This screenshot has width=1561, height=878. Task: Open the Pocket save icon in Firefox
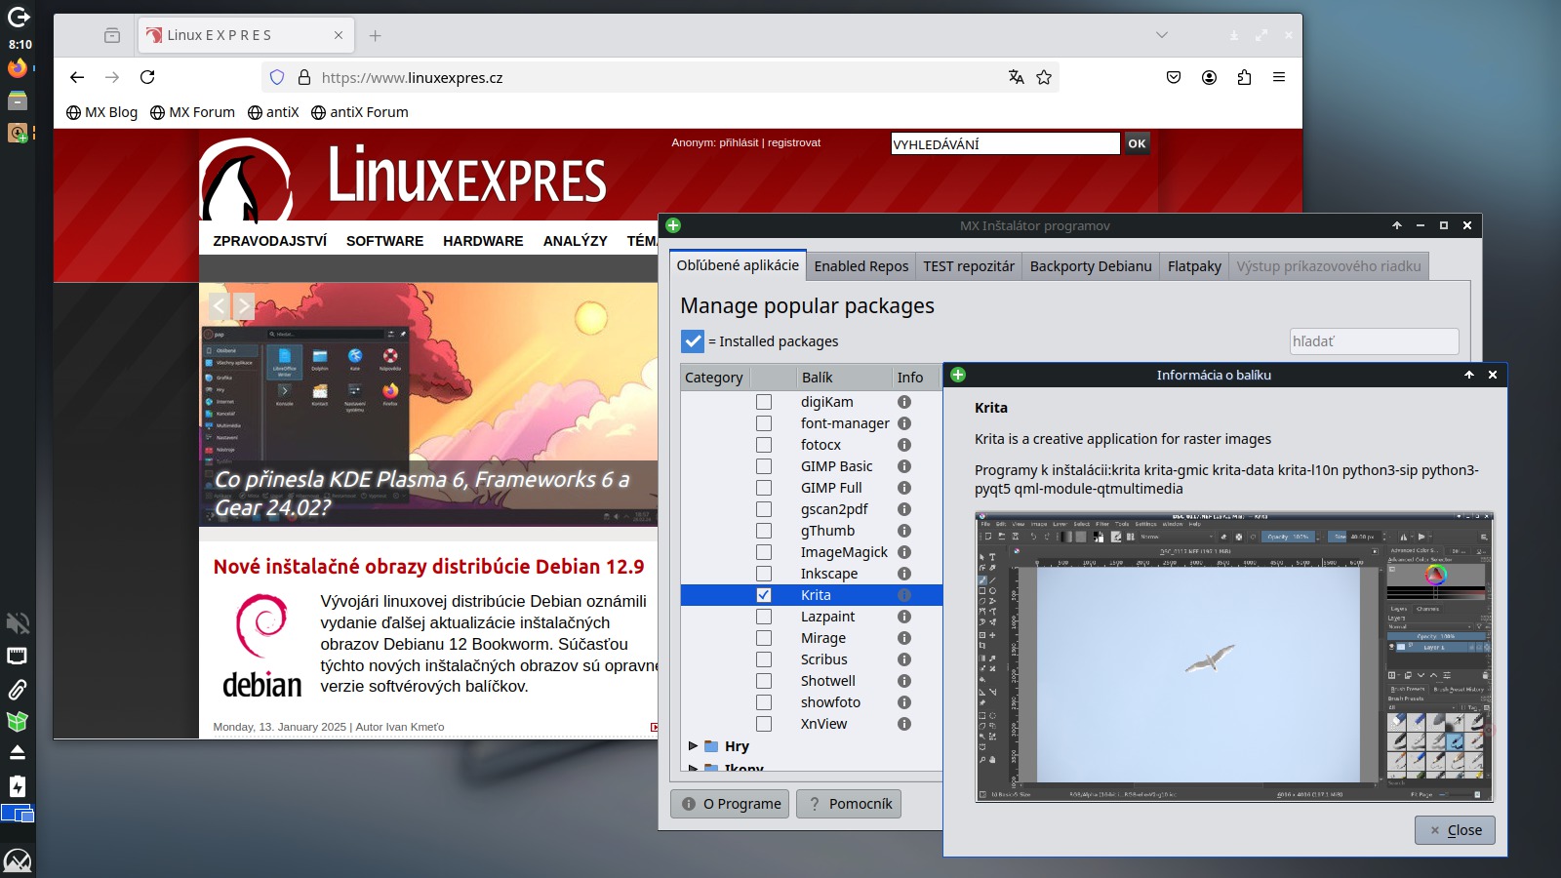pyautogui.click(x=1174, y=77)
